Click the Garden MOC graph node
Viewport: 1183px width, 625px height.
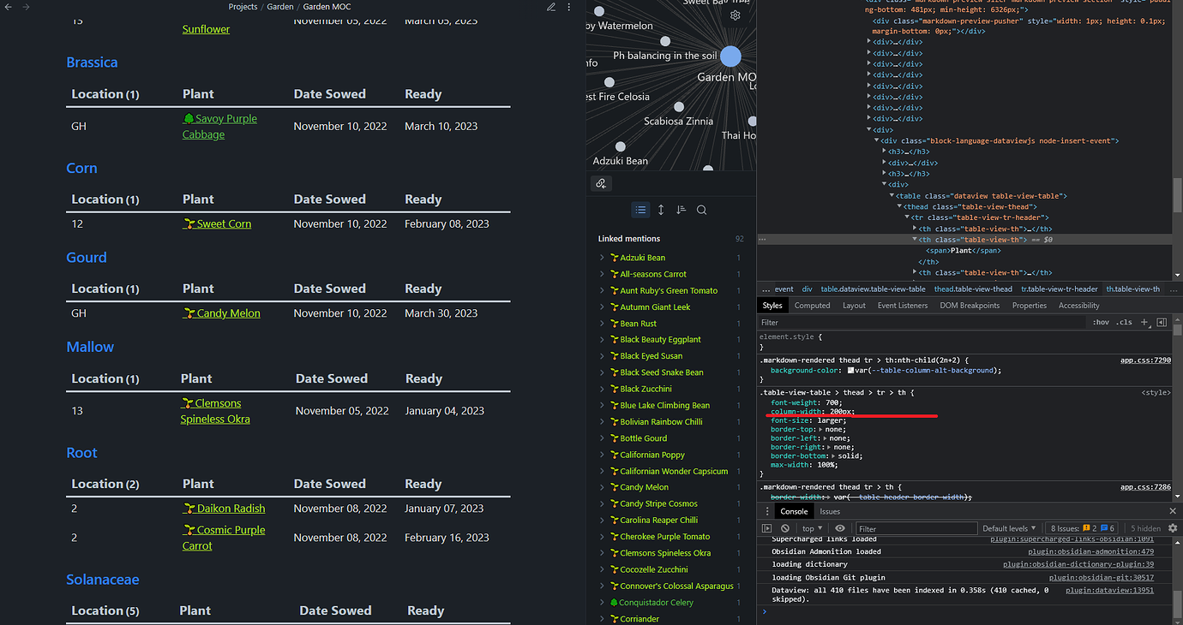(730, 57)
